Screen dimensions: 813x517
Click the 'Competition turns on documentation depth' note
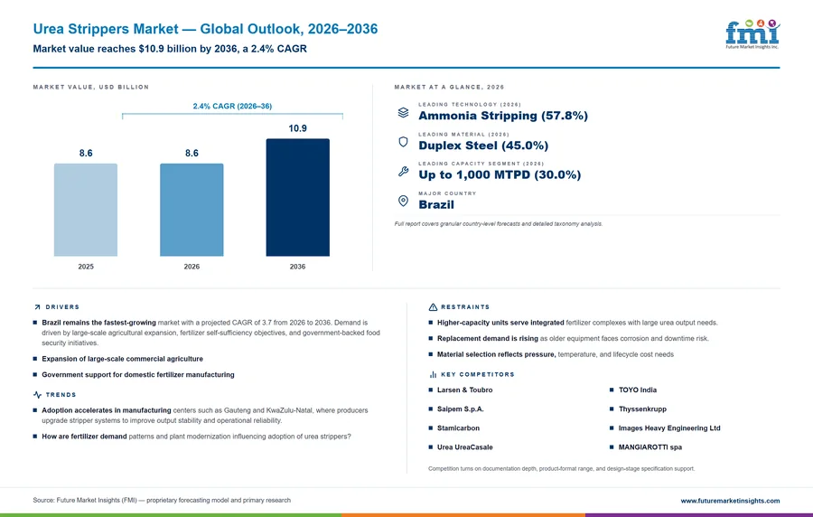click(x=562, y=469)
